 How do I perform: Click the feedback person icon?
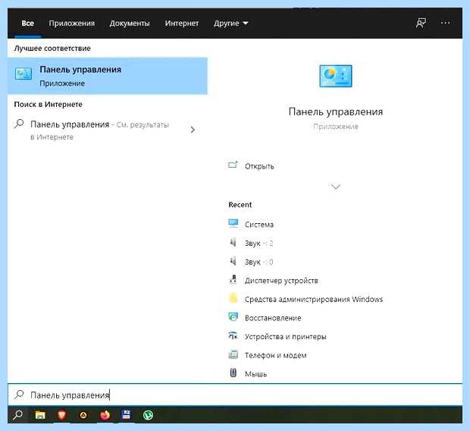[x=421, y=23]
